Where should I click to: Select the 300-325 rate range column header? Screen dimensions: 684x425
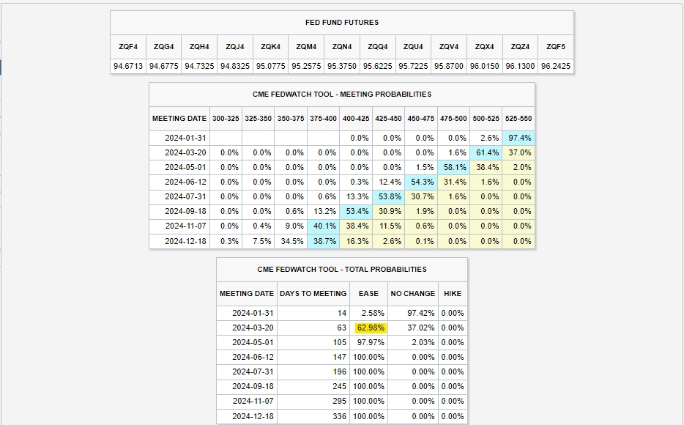226,119
